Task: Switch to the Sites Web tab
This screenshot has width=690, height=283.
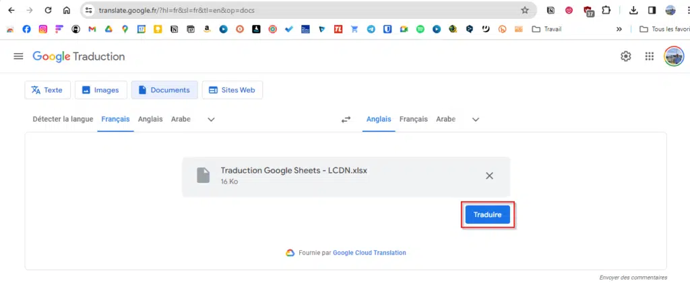Action: [x=232, y=90]
